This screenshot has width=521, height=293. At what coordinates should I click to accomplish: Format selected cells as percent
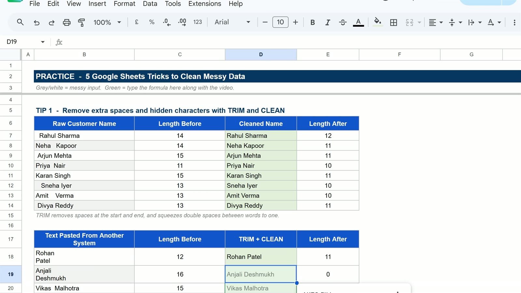152,22
